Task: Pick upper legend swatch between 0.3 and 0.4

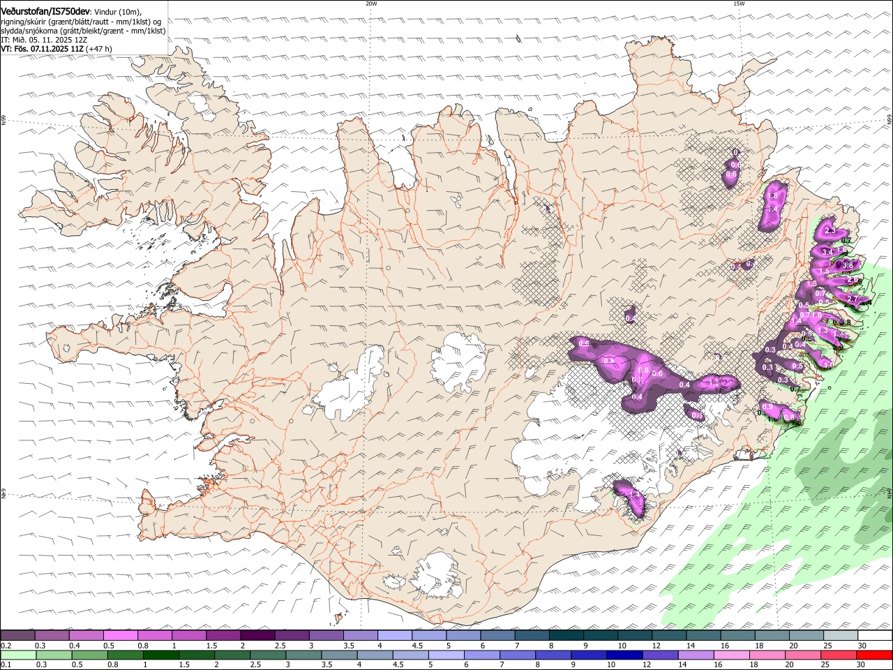Action: (x=52, y=636)
